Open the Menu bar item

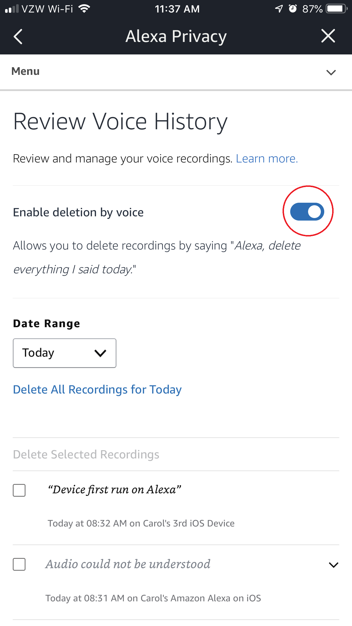pos(176,72)
